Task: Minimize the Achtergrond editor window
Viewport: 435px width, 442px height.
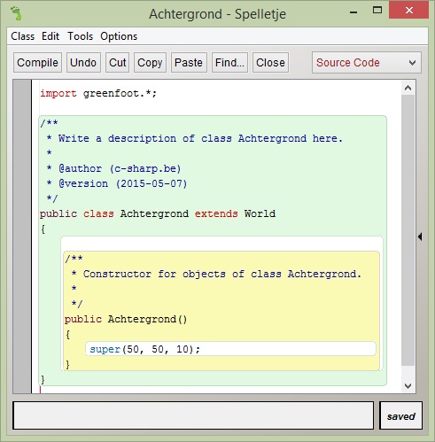Action: tap(353, 12)
